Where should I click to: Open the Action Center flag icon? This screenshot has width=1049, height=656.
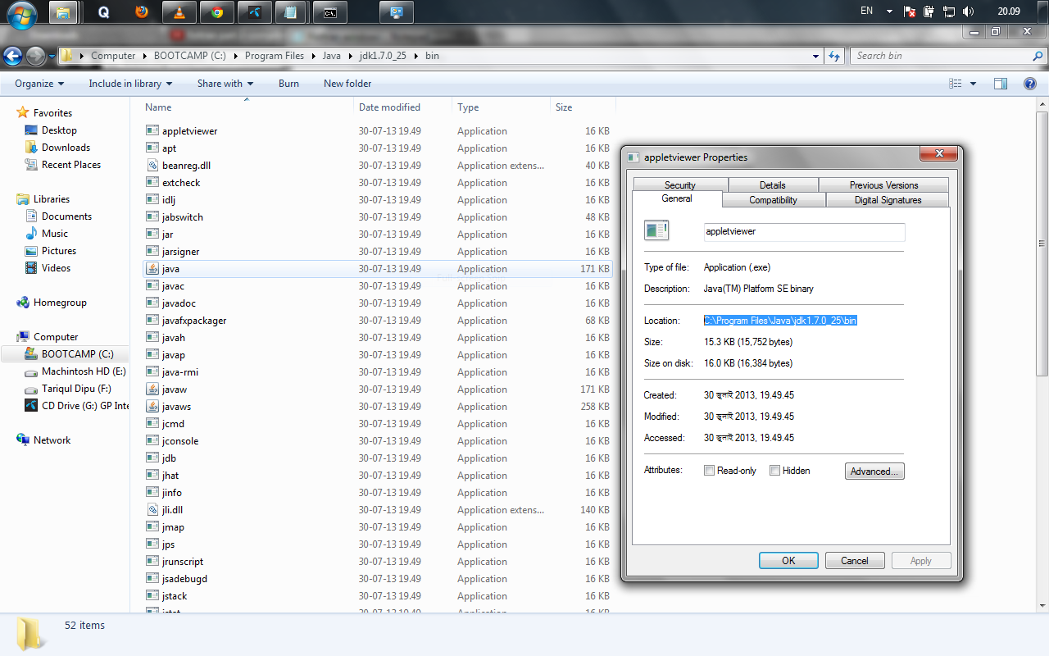(910, 11)
